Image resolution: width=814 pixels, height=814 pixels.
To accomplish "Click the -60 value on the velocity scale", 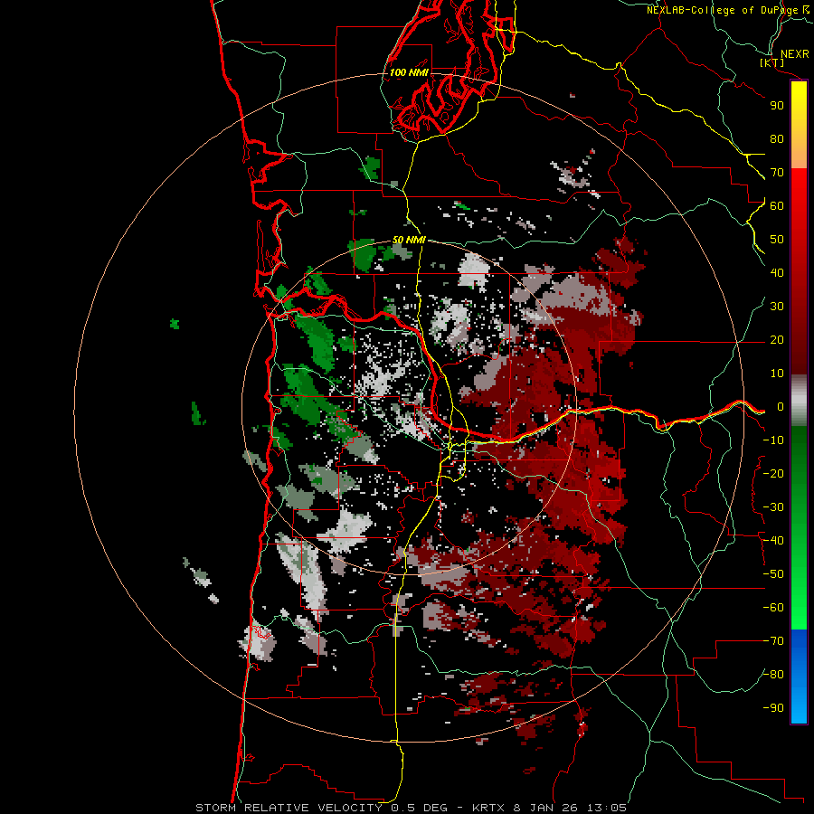I will click(773, 608).
